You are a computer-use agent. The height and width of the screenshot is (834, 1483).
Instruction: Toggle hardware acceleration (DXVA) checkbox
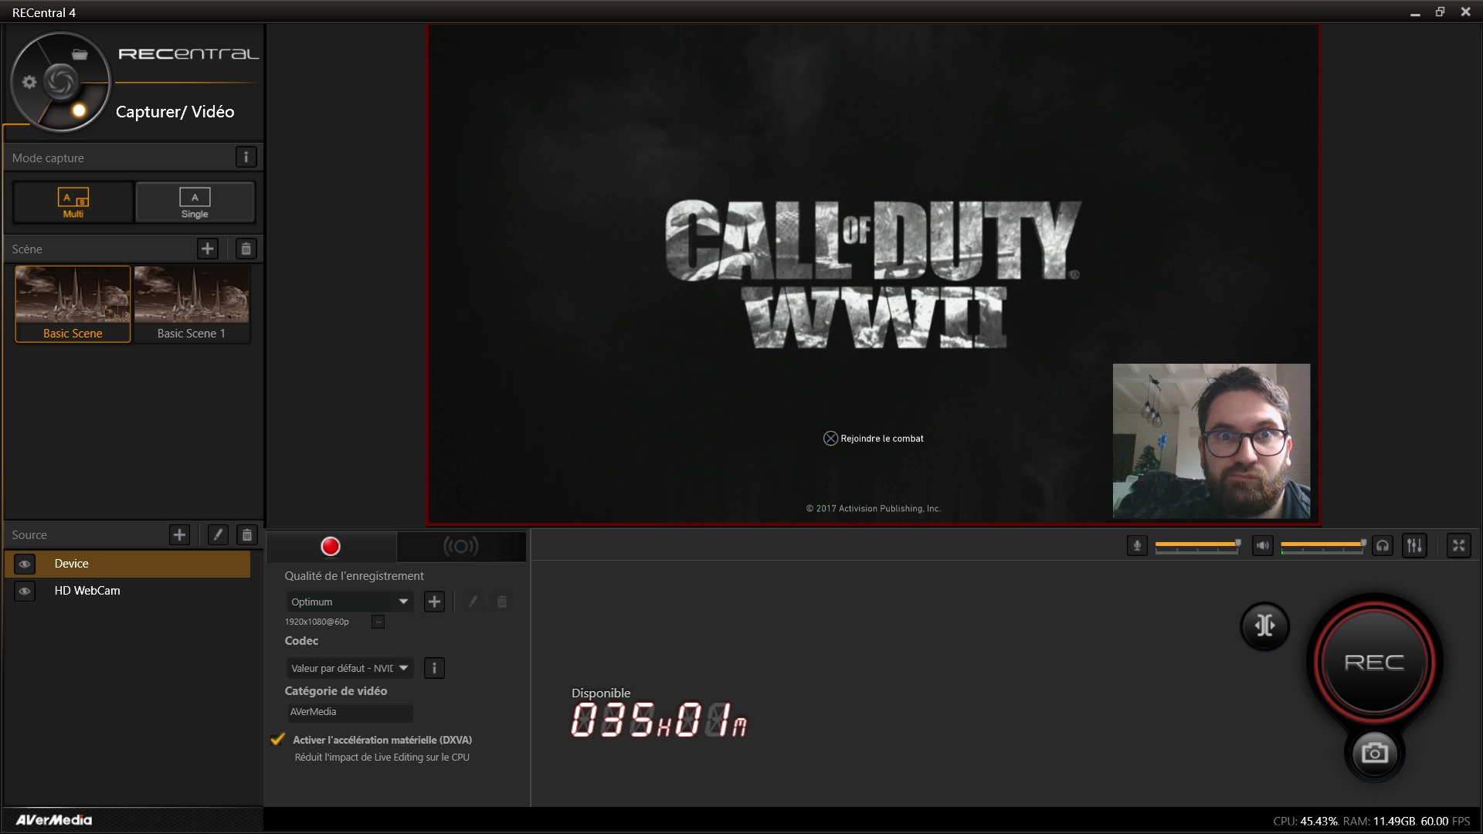click(x=278, y=739)
